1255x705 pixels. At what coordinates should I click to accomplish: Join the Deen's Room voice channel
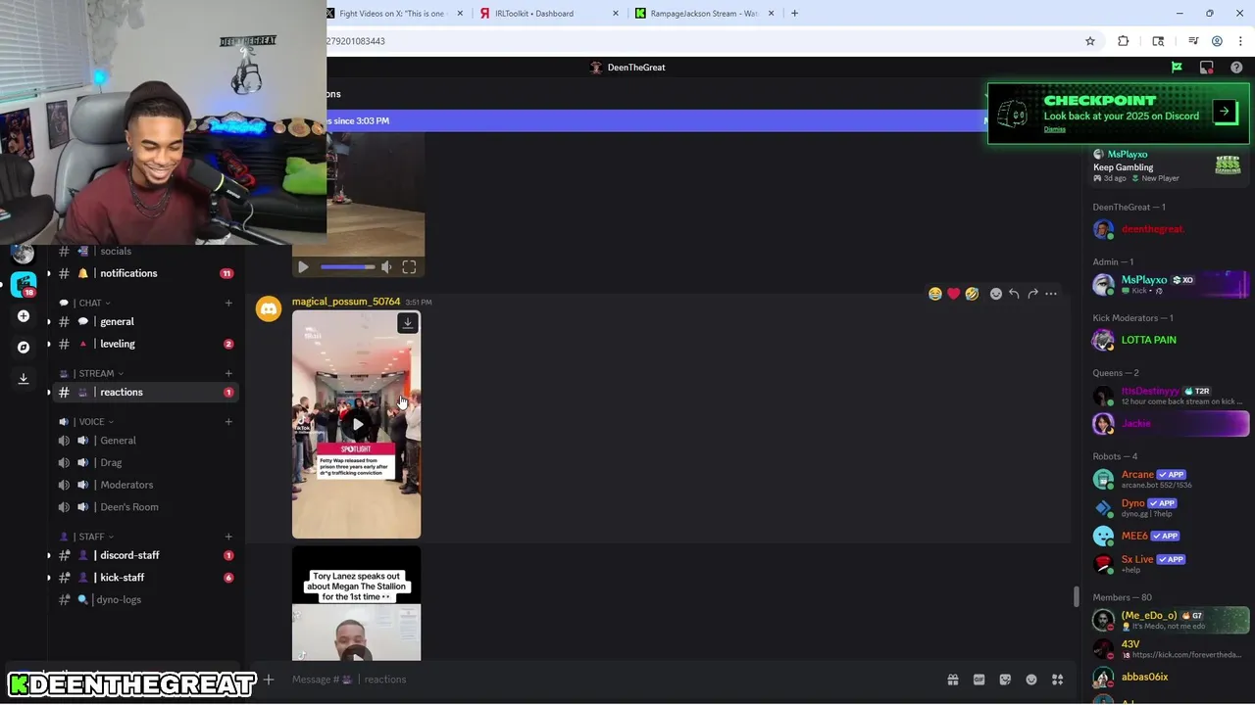coord(146,506)
